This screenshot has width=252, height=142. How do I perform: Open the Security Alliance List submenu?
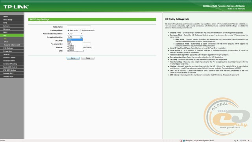(11, 45)
